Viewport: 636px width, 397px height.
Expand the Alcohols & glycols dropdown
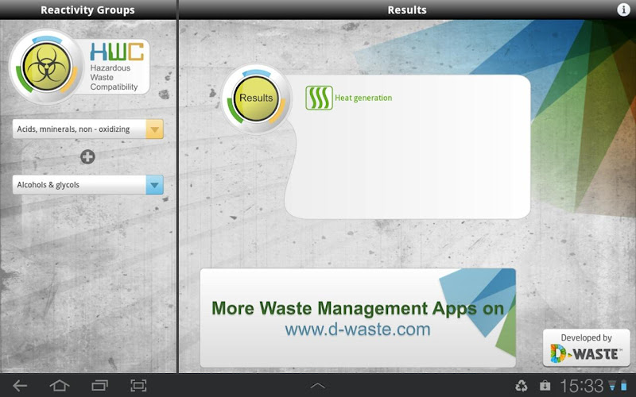[x=154, y=185]
